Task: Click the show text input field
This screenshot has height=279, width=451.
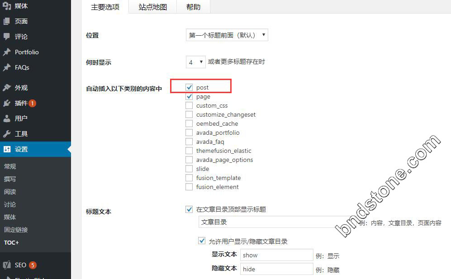Action: coord(277,255)
